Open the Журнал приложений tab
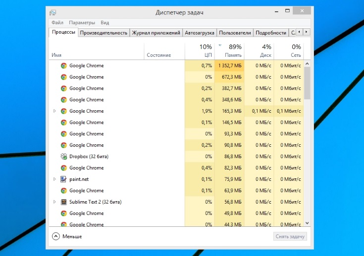 156,33
